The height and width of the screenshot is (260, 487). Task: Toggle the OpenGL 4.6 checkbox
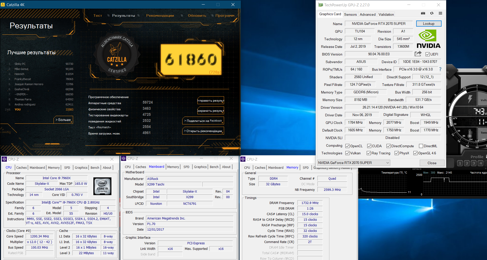[415, 153]
